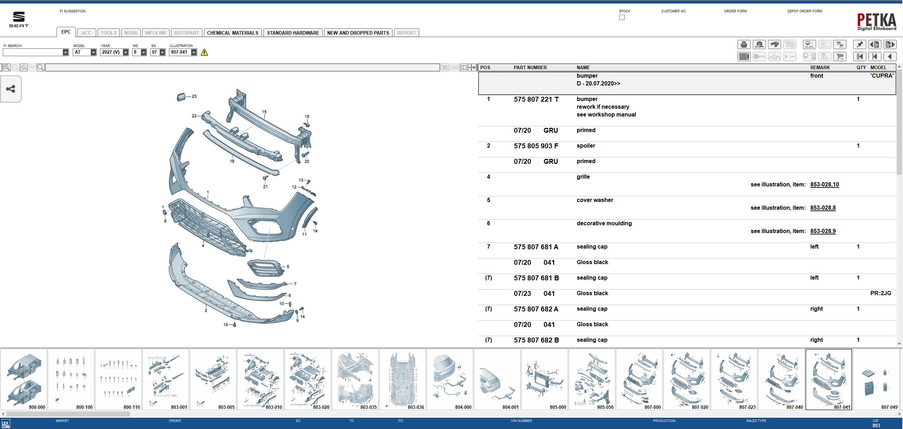Print the current parts list
This screenshot has width=903, height=429.
[x=744, y=44]
